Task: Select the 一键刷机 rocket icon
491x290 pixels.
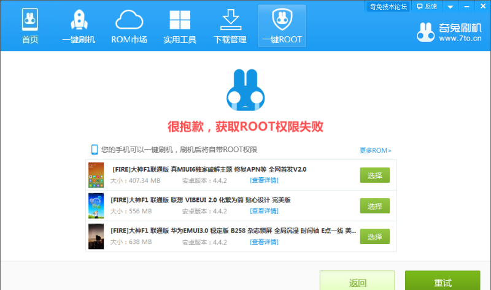Action: pyautogui.click(x=79, y=20)
